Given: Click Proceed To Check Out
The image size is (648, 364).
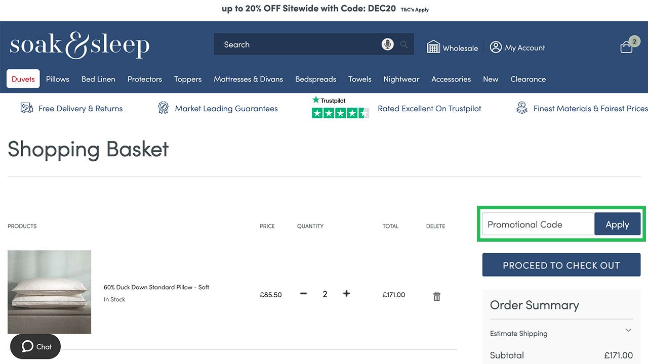Looking at the screenshot, I should [561, 265].
